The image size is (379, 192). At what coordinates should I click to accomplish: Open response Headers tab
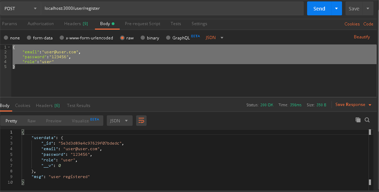point(47,105)
